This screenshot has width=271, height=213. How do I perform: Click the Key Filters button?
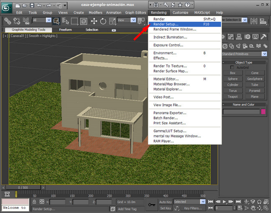pyautogui.click(x=193, y=208)
